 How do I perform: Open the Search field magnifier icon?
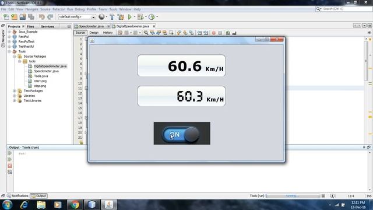[x=319, y=9]
